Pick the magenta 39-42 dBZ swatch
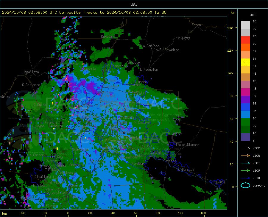268x217 pixels. click(x=245, y=92)
